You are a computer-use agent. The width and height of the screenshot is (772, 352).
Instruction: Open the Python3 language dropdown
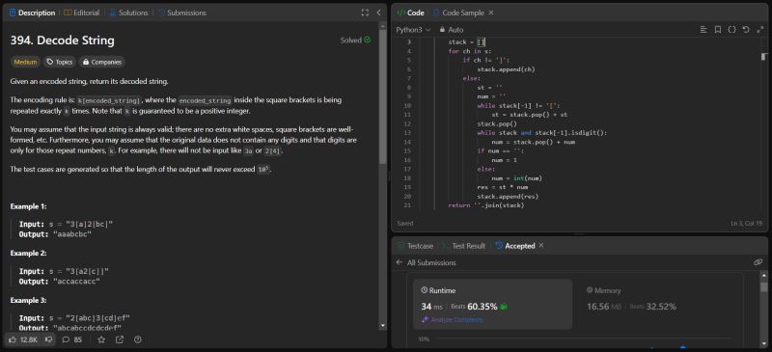tap(414, 30)
